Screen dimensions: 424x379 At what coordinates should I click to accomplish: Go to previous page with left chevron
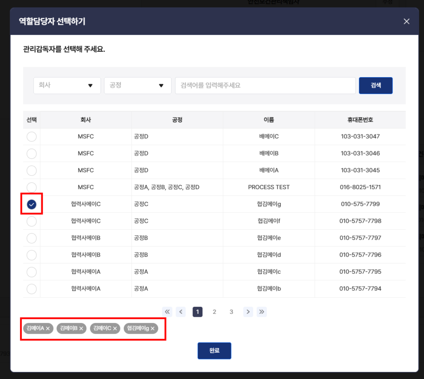coord(181,312)
